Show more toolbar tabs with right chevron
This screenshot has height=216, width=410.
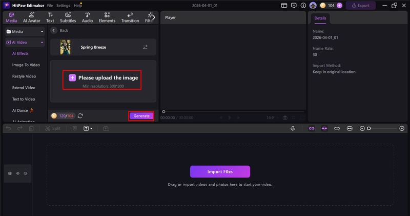[153, 17]
